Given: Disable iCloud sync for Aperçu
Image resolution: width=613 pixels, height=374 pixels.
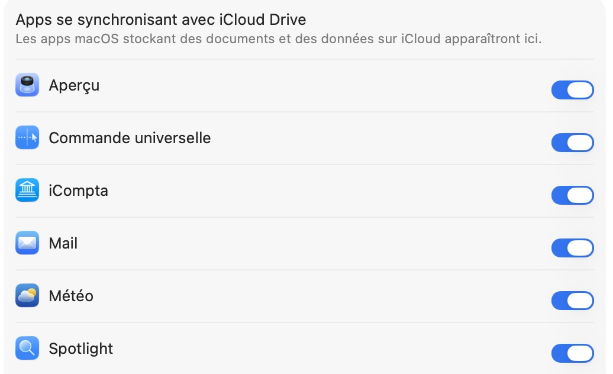Looking at the screenshot, I should pyautogui.click(x=572, y=90).
